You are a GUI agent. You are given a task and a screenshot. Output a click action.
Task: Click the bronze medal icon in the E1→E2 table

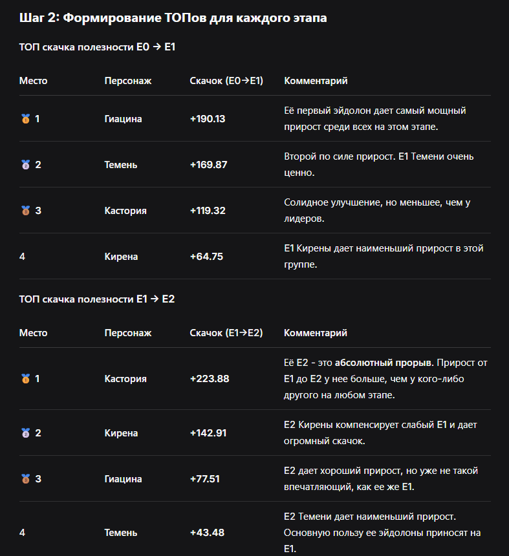pyautogui.click(x=25, y=479)
